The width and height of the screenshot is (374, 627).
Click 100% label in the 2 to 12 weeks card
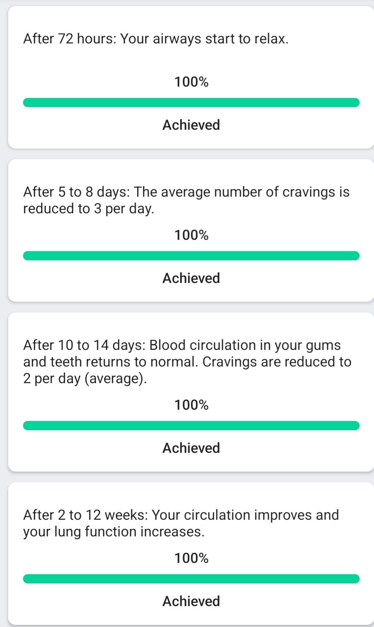point(191,558)
